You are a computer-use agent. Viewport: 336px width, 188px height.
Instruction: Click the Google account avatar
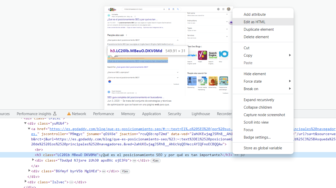(228, 9)
